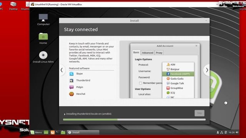
Task: Click the Thunderbird icon in Featured software
Action: 71,80
